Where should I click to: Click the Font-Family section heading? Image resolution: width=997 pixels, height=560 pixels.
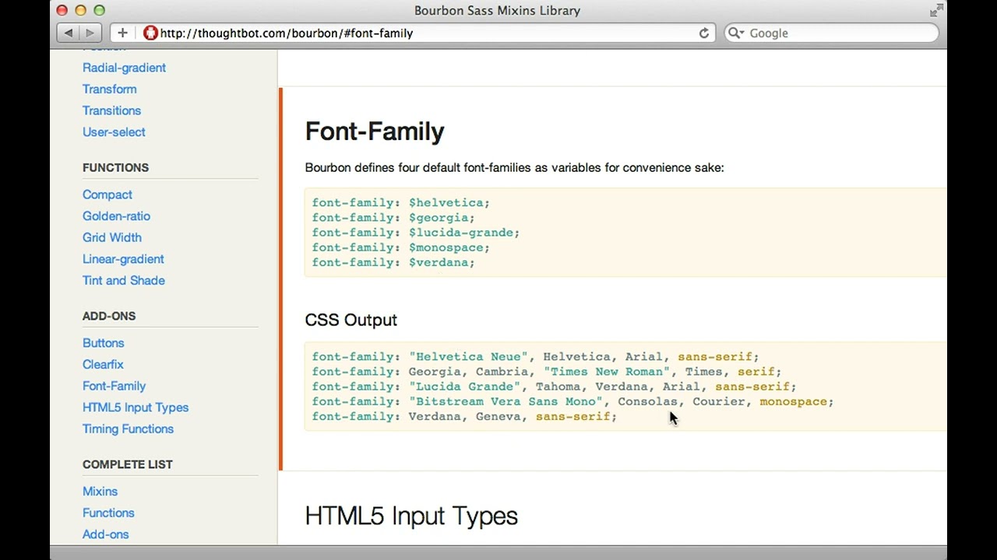[375, 131]
